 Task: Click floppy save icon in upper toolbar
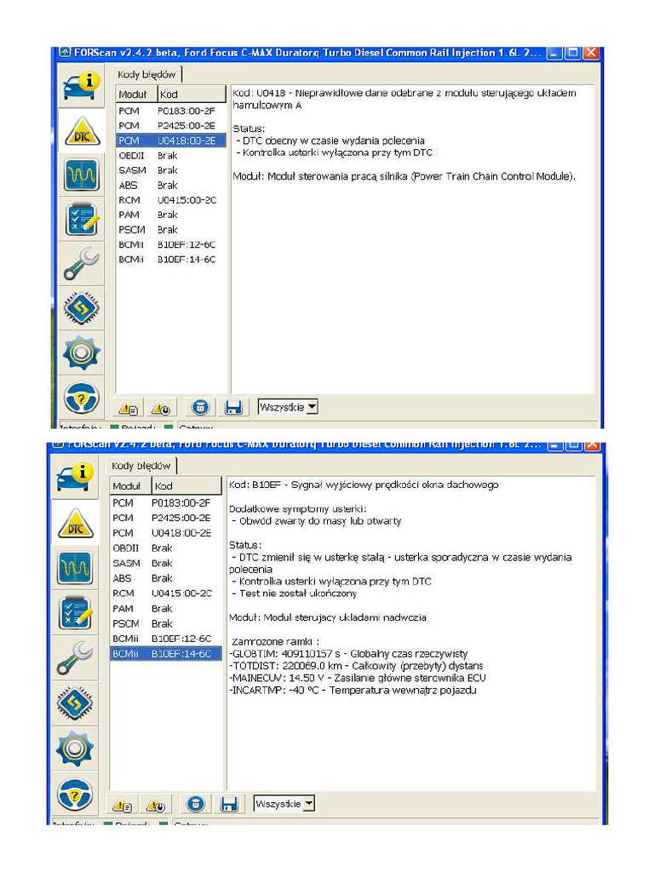pyautogui.click(x=233, y=407)
